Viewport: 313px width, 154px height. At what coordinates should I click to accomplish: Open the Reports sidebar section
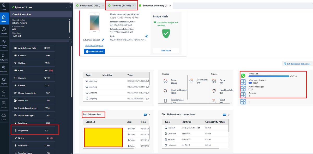(4, 105)
